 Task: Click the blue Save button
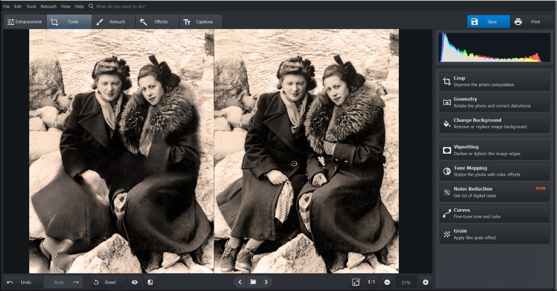tap(488, 22)
